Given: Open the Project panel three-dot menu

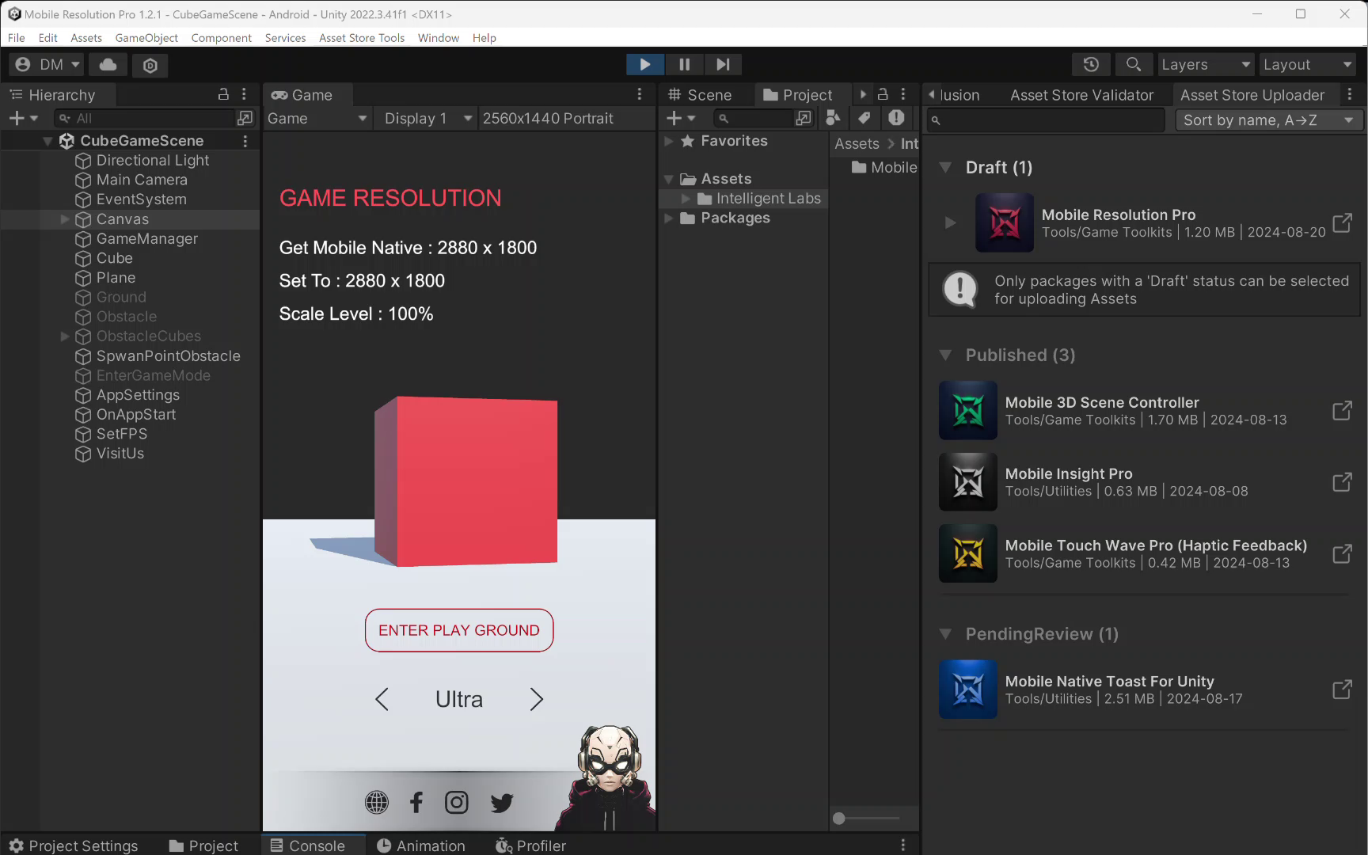Looking at the screenshot, I should coord(903,94).
